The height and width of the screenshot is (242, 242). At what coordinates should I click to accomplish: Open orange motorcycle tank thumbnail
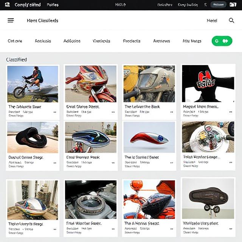[x=149, y=200]
